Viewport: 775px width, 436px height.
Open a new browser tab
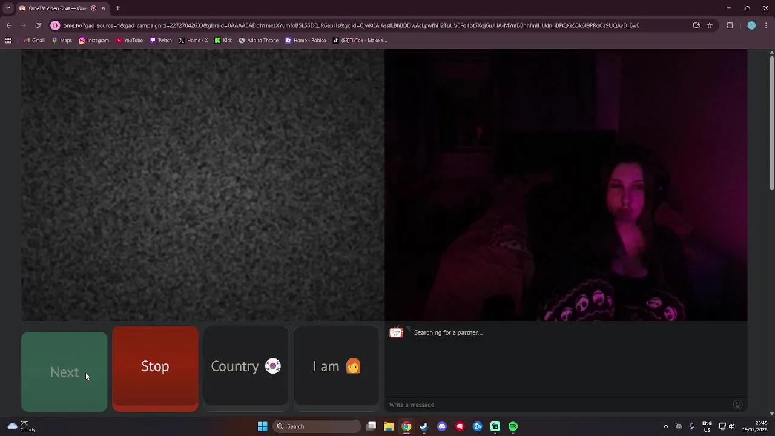click(117, 8)
